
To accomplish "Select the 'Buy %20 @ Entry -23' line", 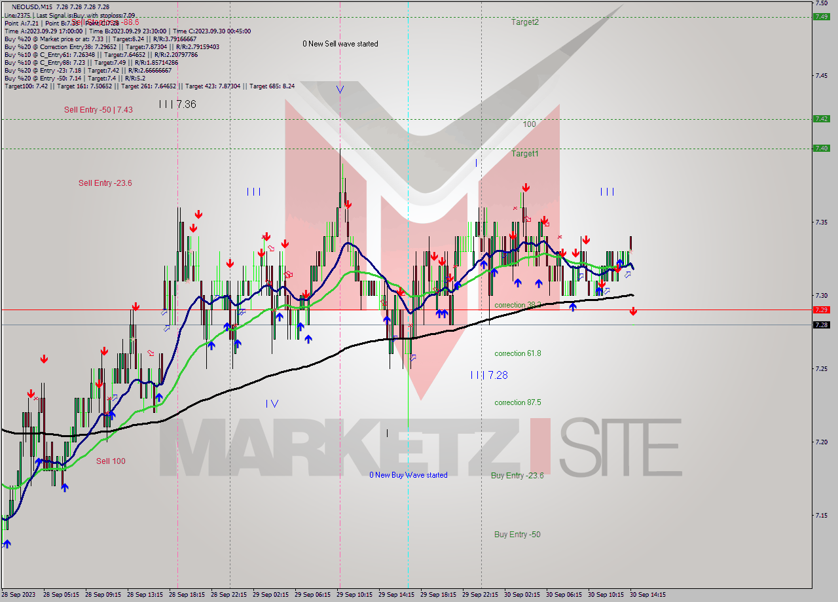I will point(89,70).
